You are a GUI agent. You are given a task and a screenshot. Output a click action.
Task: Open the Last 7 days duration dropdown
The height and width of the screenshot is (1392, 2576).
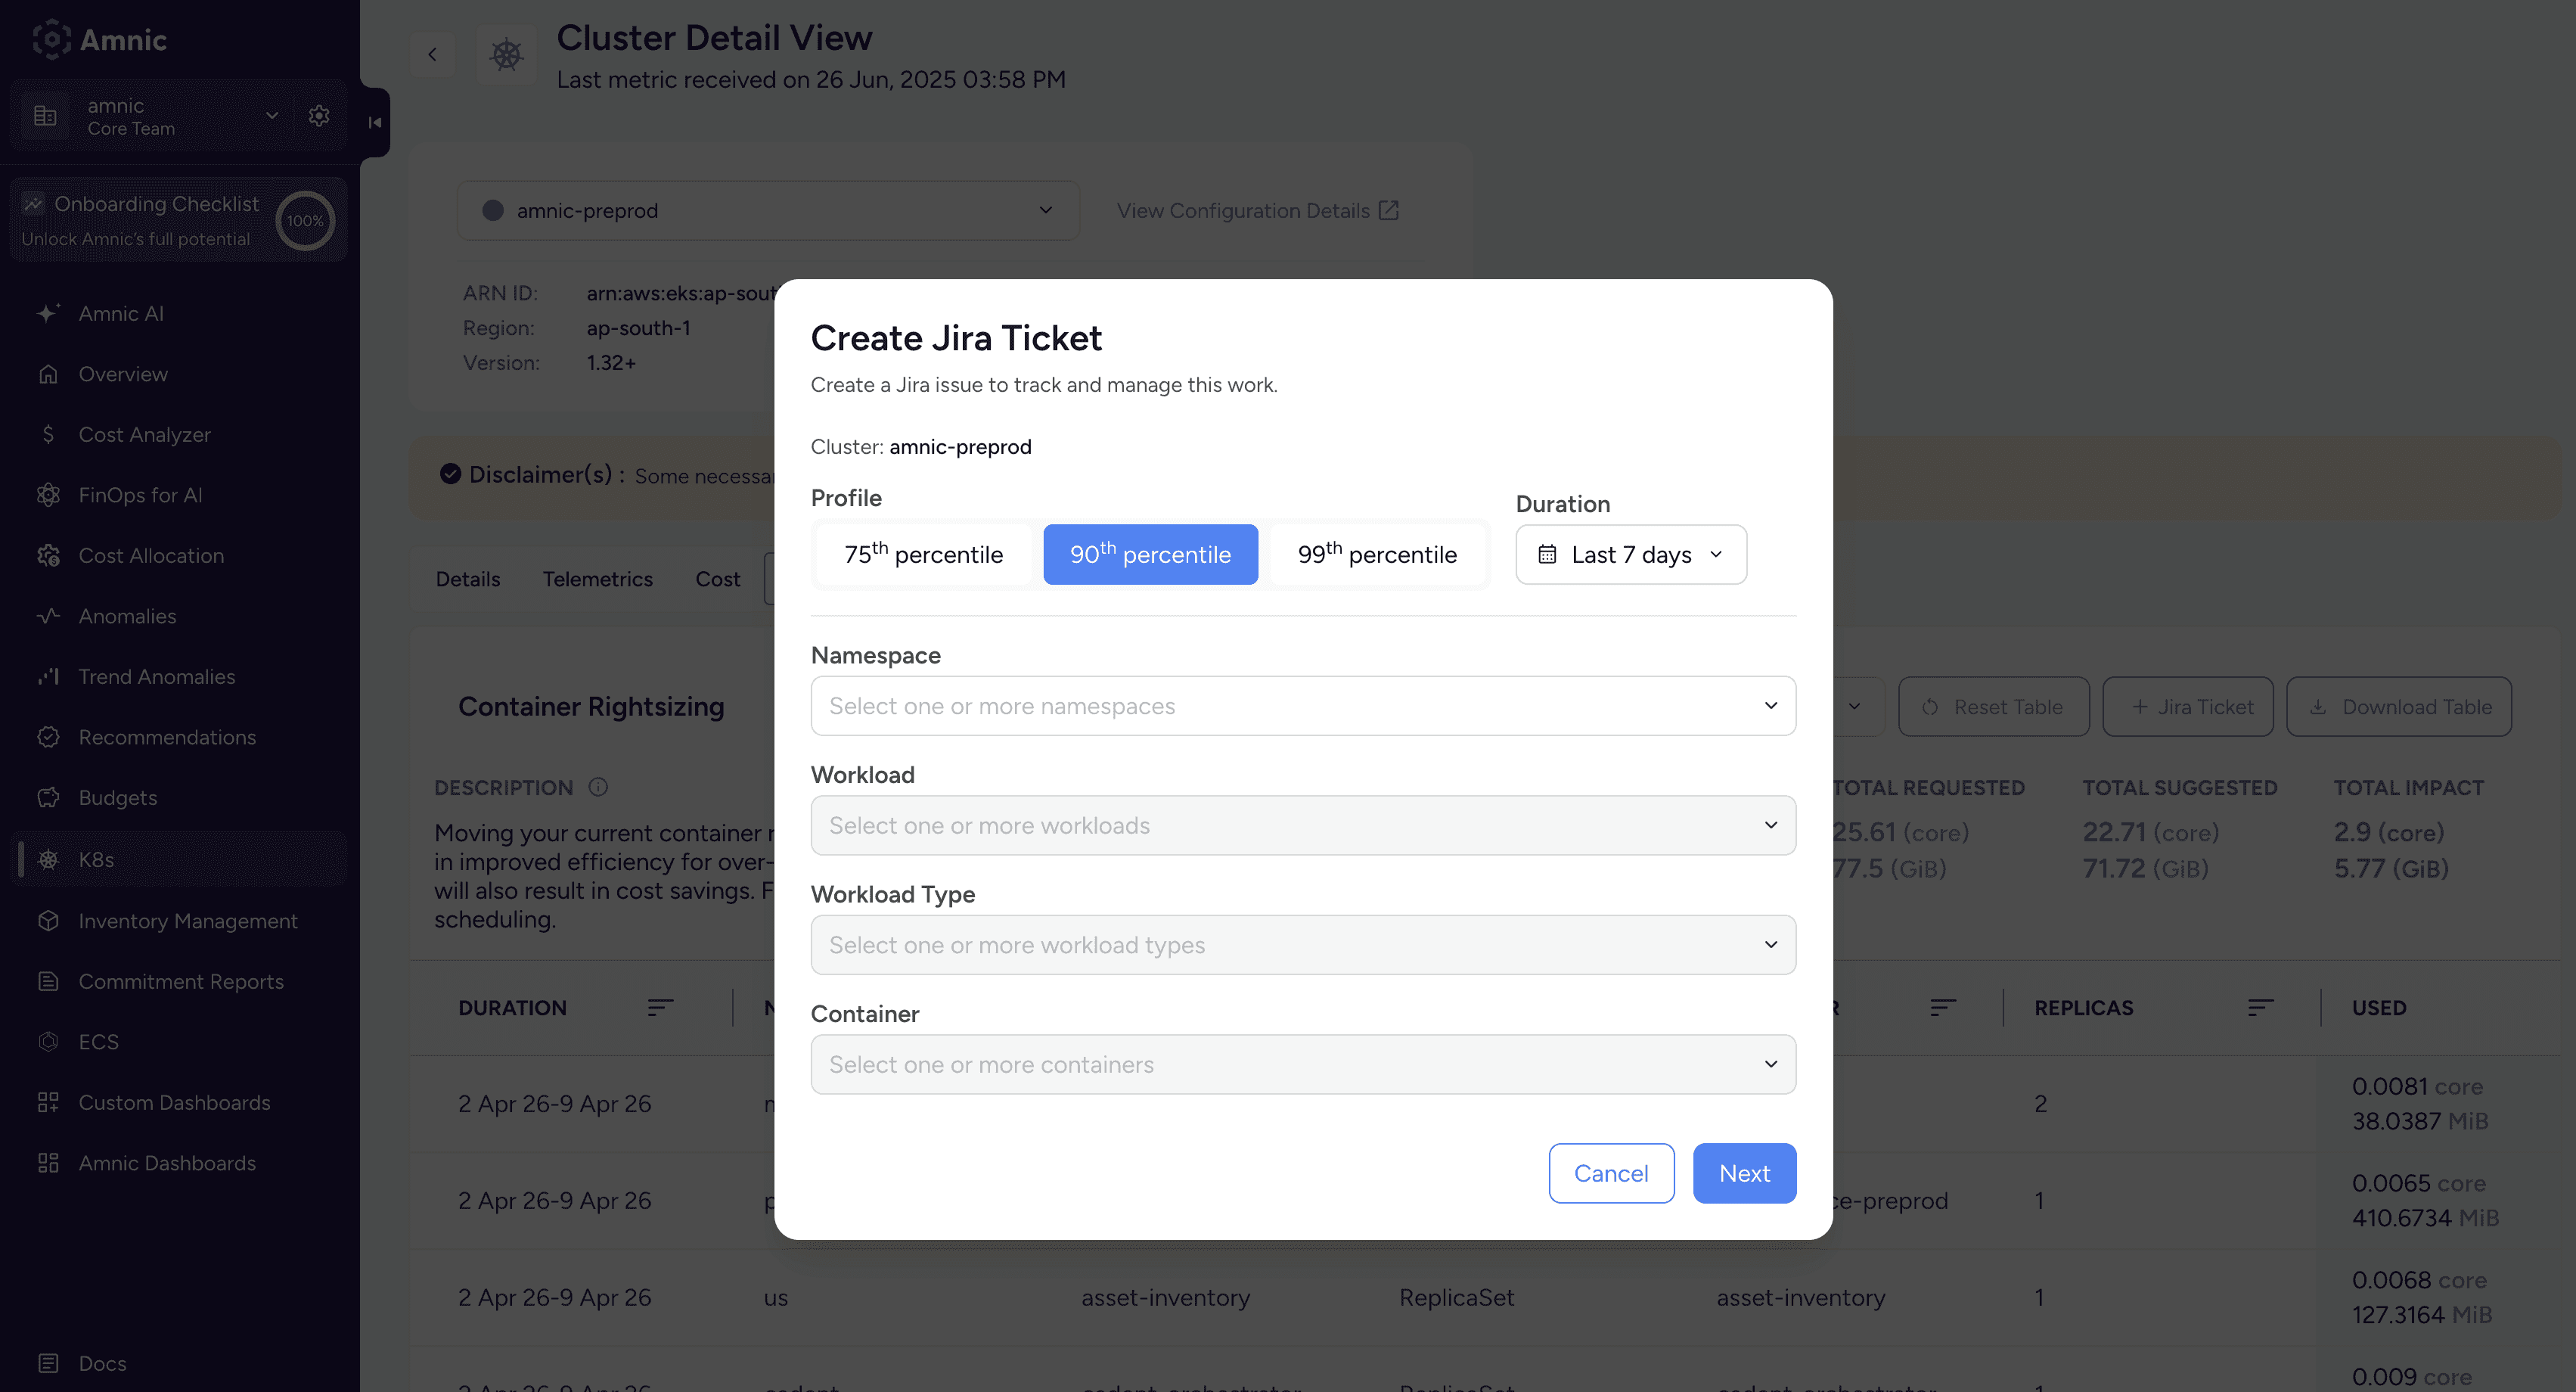1630,554
